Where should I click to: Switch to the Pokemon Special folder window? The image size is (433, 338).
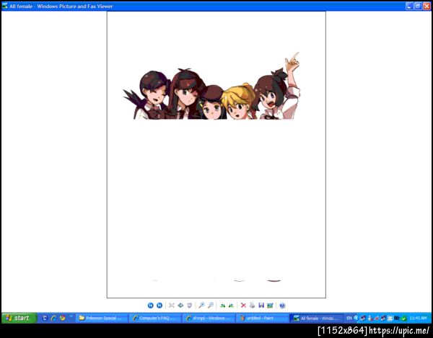click(102, 318)
